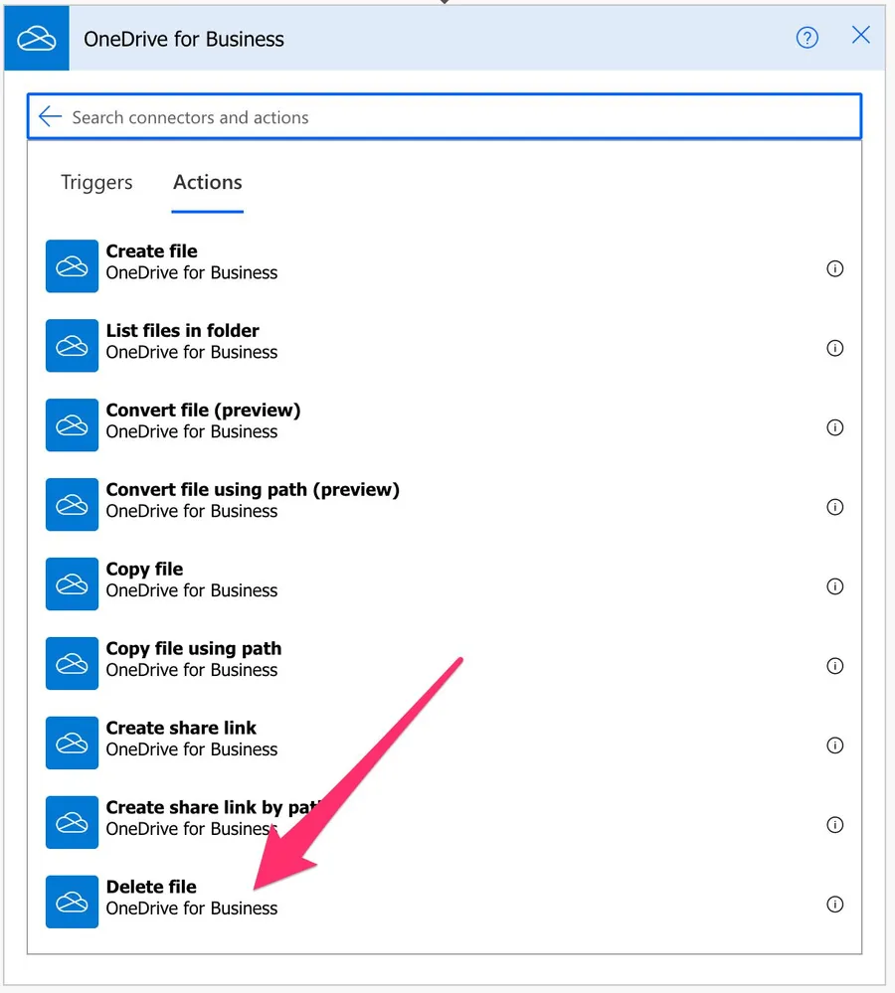This screenshot has height=993, width=895.
Task: Switch to the Triggers tab
Action: 96,182
